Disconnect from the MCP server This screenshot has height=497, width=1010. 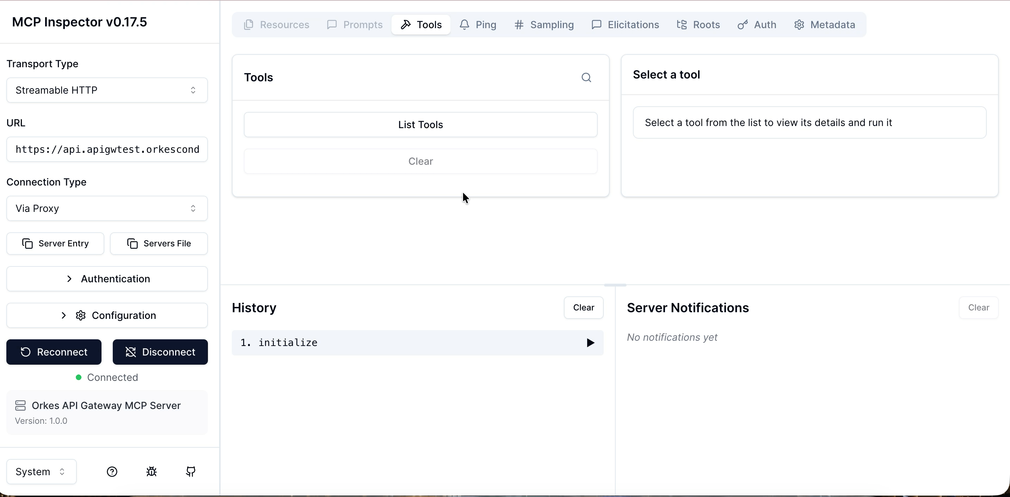coord(160,352)
